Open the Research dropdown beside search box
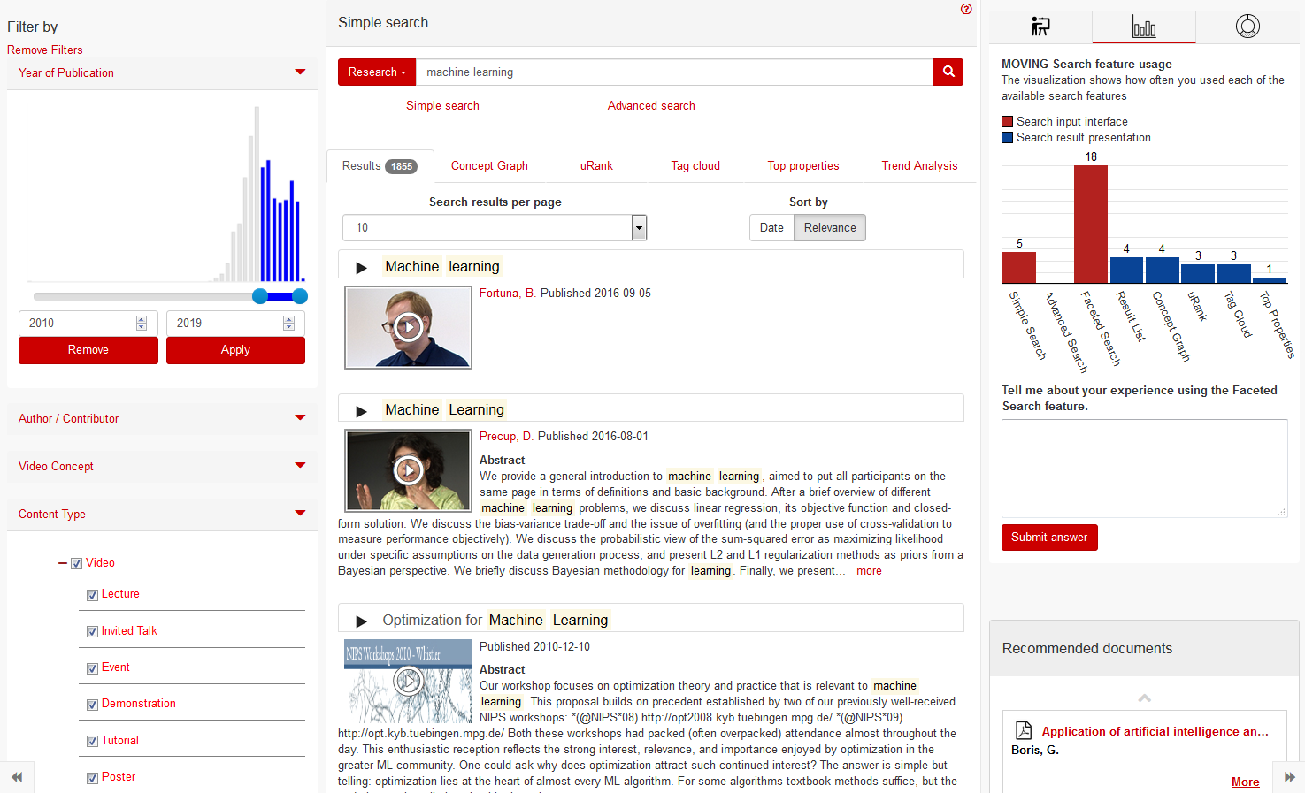 pos(377,72)
